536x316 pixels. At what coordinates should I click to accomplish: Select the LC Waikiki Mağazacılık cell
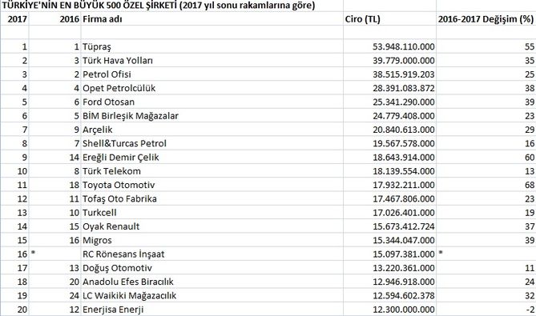point(212,295)
